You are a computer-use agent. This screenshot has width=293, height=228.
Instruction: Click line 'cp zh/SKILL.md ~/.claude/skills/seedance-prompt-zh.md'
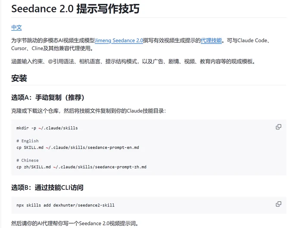pos(81,167)
